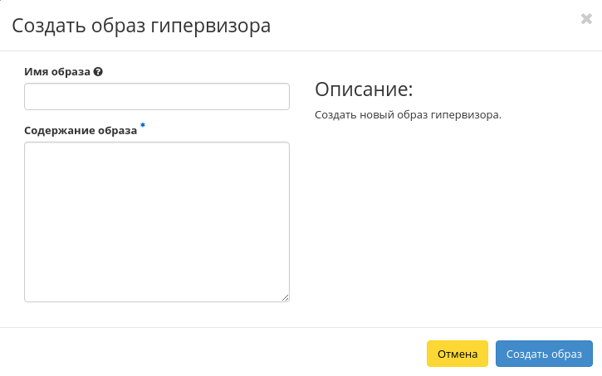Click the textarea resize grip in its corner
602x376 pixels.
click(284, 296)
